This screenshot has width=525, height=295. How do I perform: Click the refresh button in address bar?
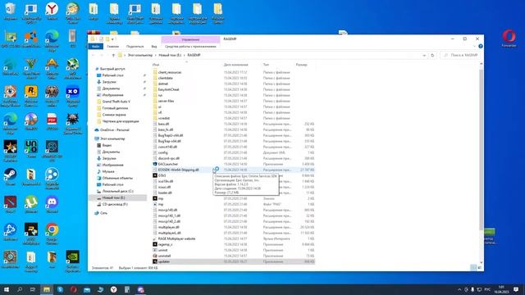(x=432, y=55)
